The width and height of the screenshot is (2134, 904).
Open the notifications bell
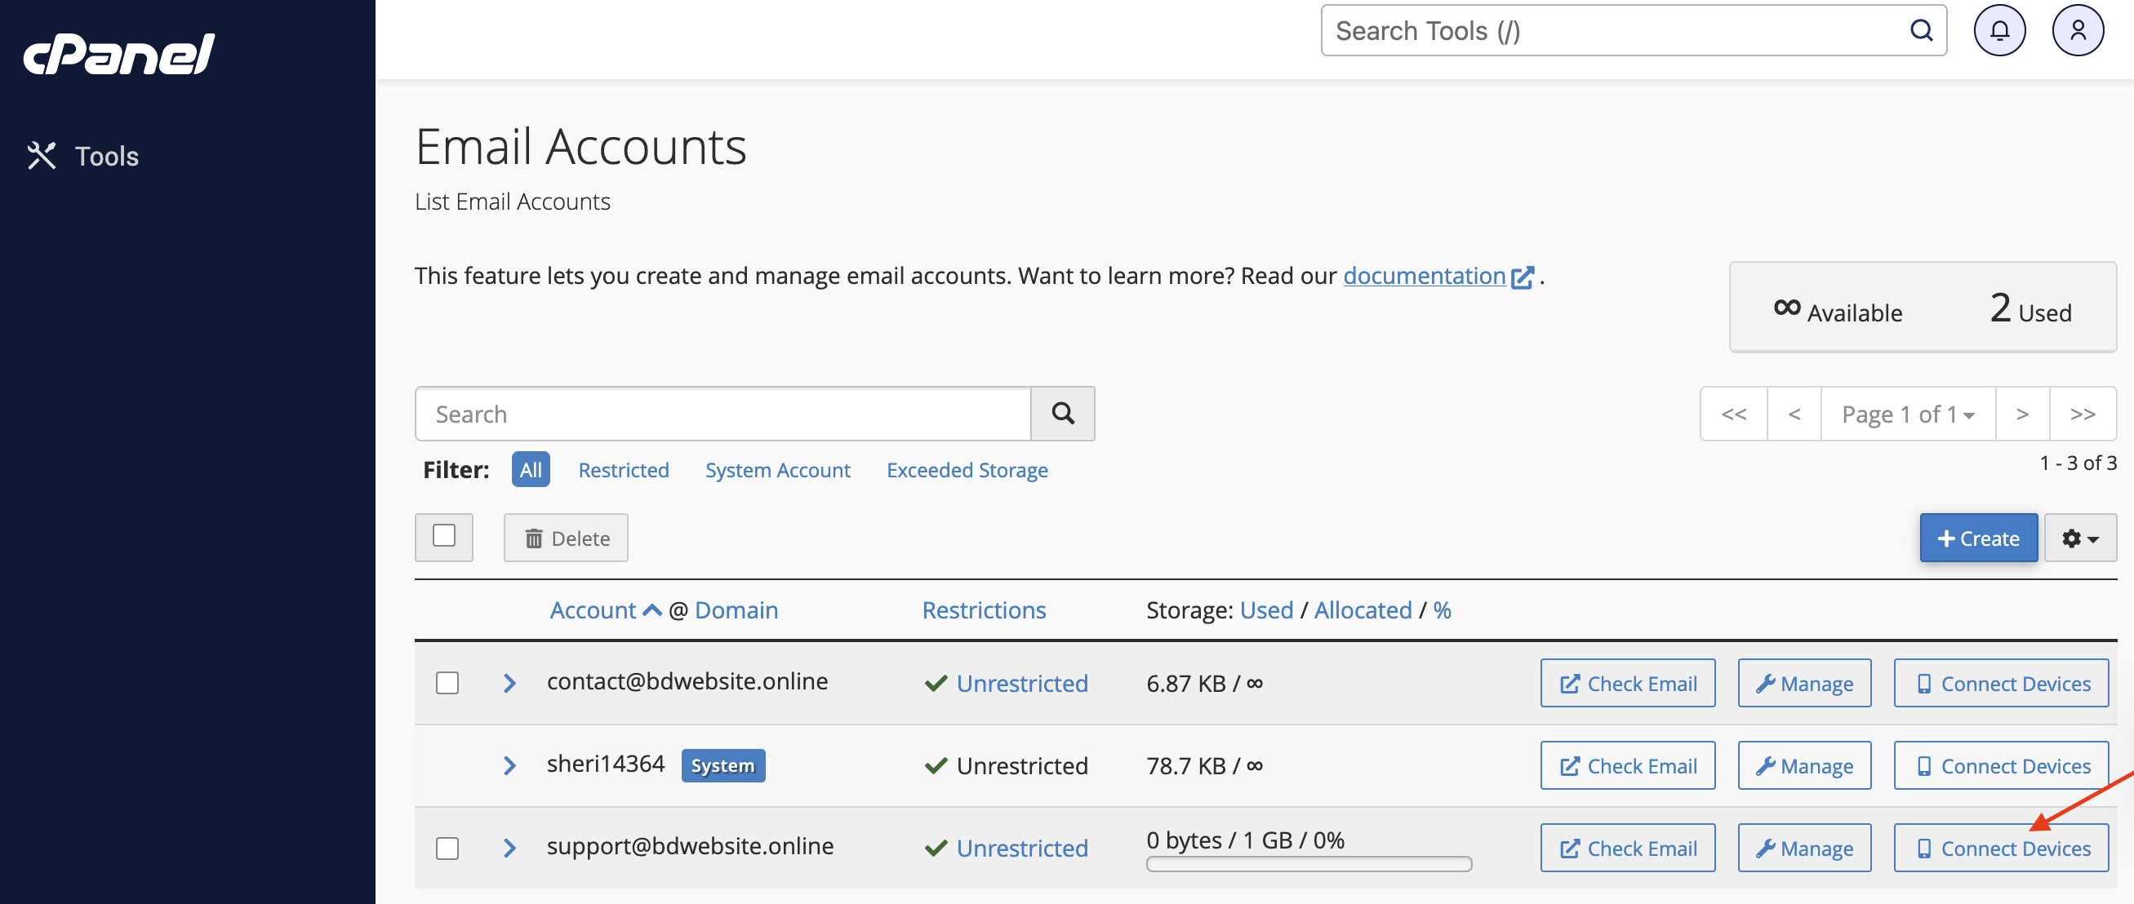[x=1999, y=31]
